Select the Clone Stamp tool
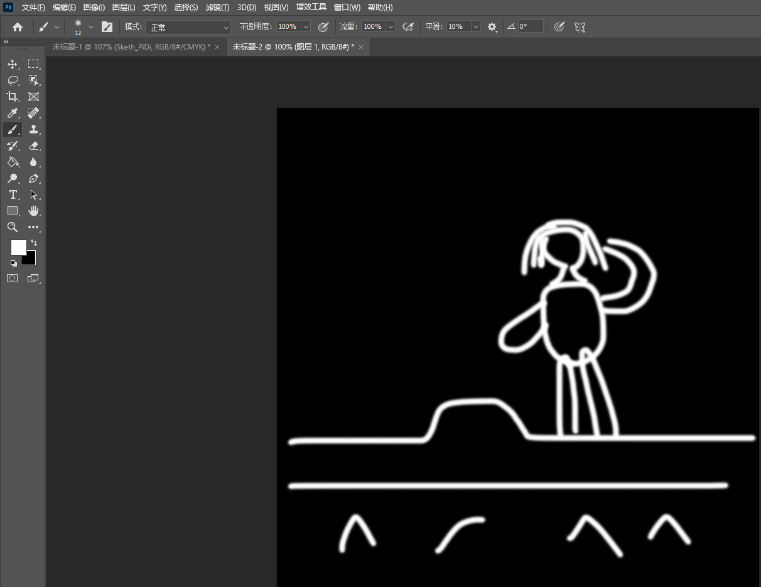761x587 pixels. click(33, 129)
